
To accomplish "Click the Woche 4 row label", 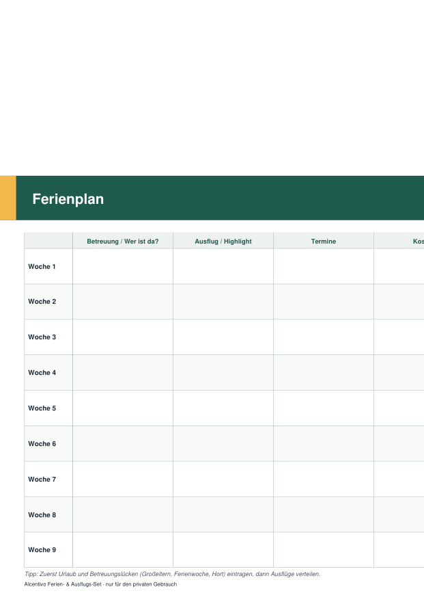I will click(x=42, y=373).
